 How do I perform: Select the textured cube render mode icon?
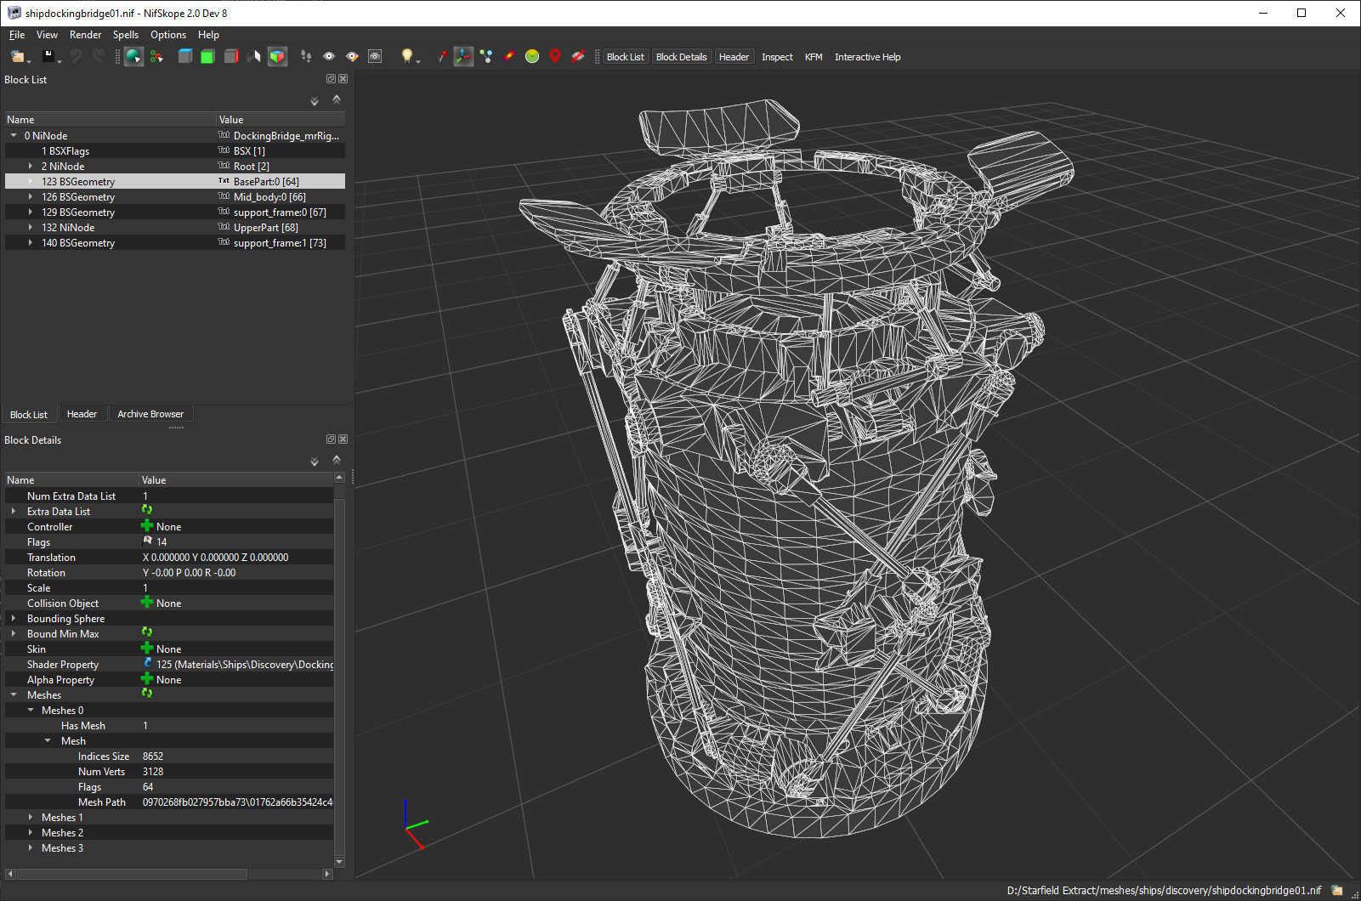coord(276,56)
